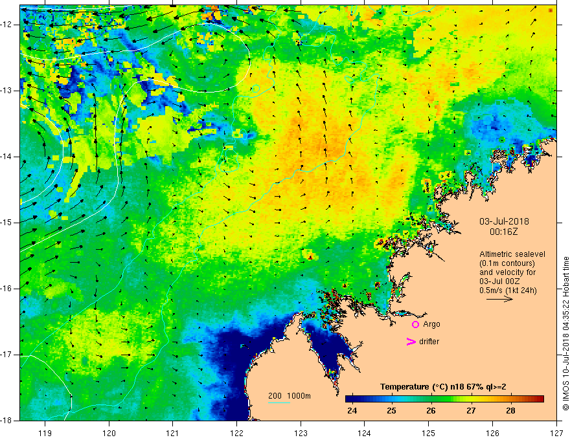570x440 pixels.
Task: Click the '0.5m/s (1kt 24h)' scale text
Action: (x=508, y=291)
